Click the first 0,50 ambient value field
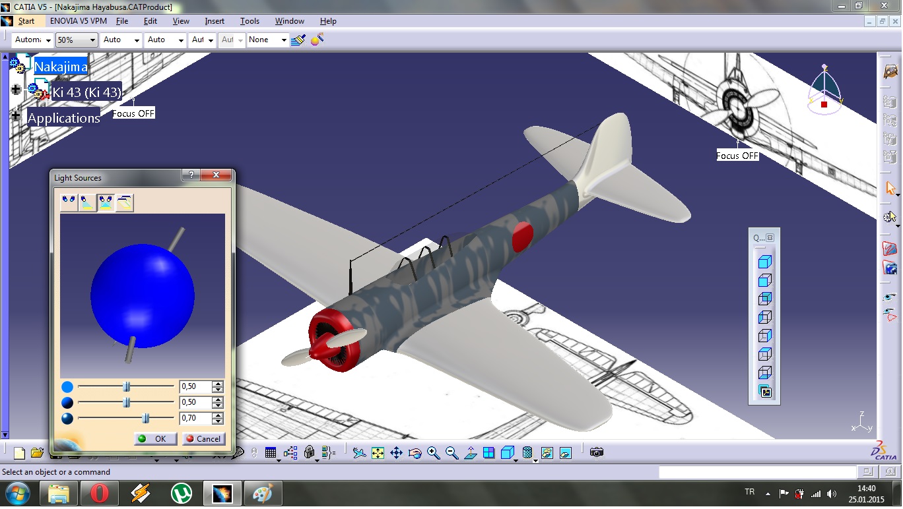Screen dimensions: 903x509 pos(195,386)
